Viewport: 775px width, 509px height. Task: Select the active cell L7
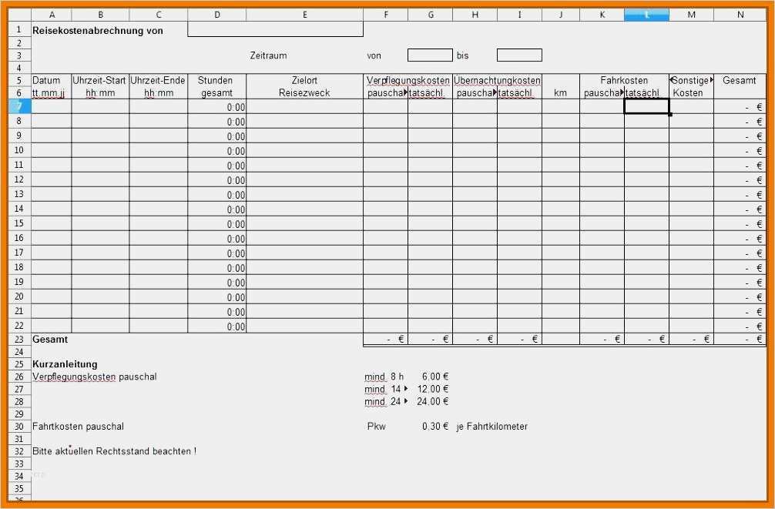point(646,106)
